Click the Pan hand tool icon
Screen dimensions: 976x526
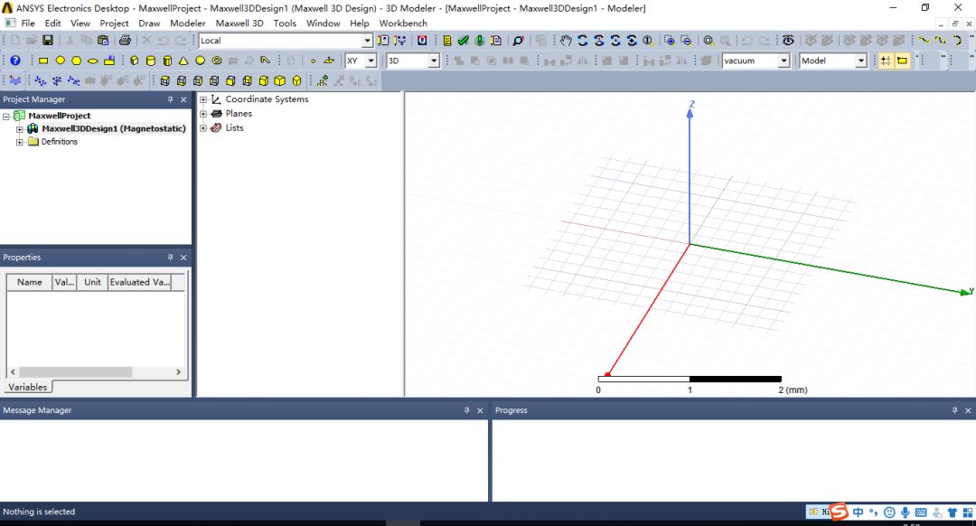click(x=565, y=41)
